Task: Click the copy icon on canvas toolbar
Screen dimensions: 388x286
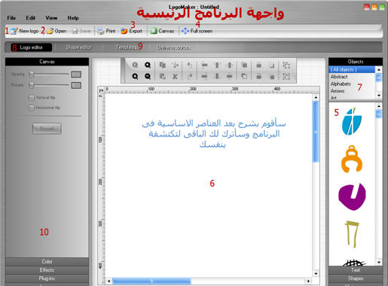Action: [162, 65]
